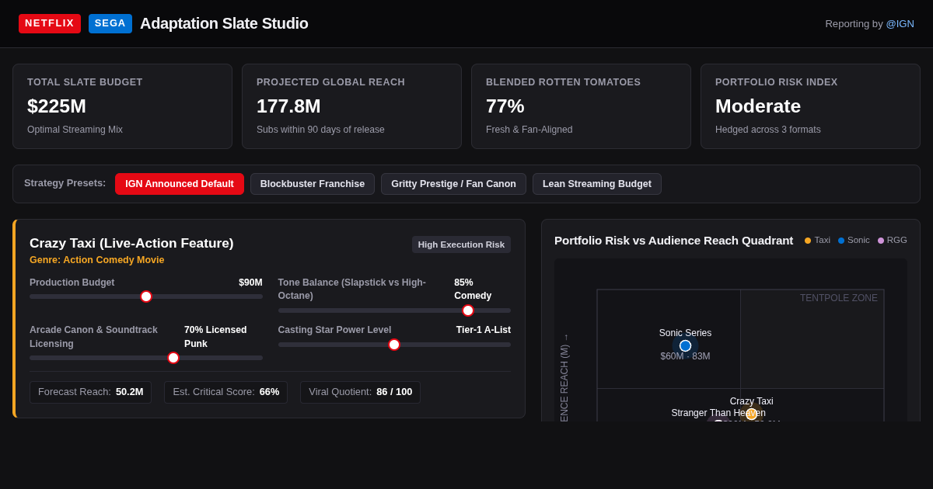
Task: Click the Tone Balance slider handle
Action: [x=468, y=310]
